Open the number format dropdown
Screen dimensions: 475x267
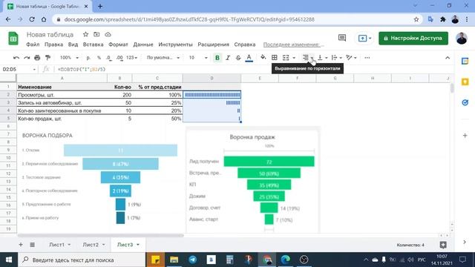(132, 58)
